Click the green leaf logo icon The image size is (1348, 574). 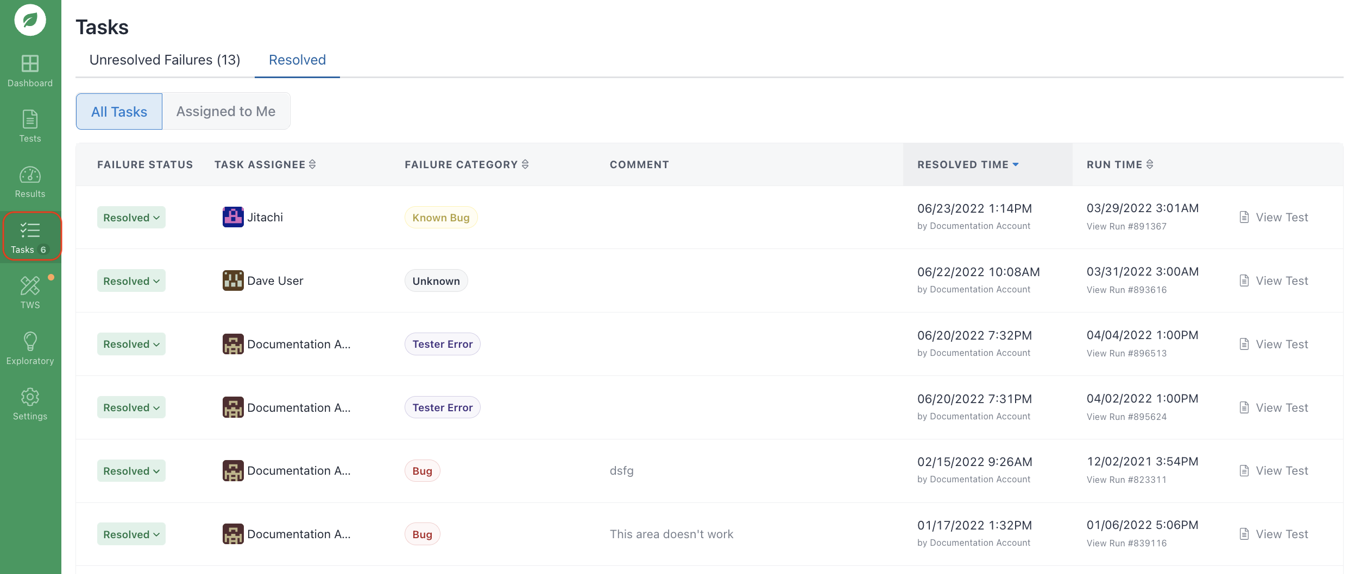(x=30, y=21)
